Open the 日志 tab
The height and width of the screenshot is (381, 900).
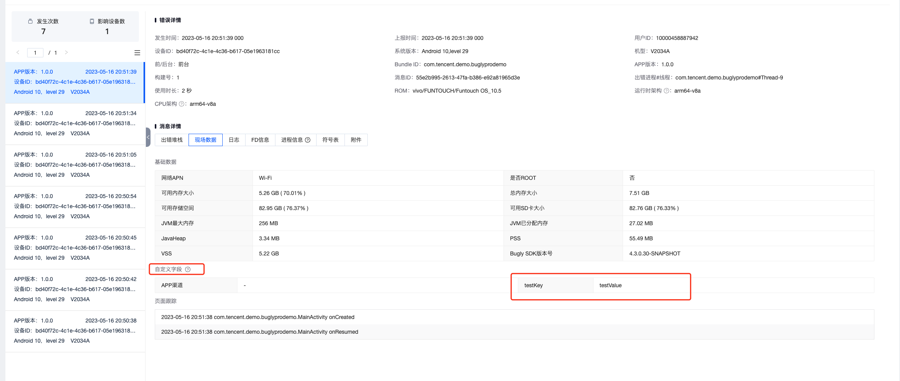tap(234, 140)
